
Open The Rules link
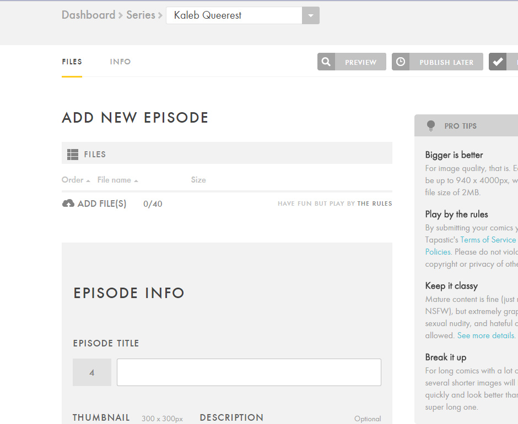point(375,203)
